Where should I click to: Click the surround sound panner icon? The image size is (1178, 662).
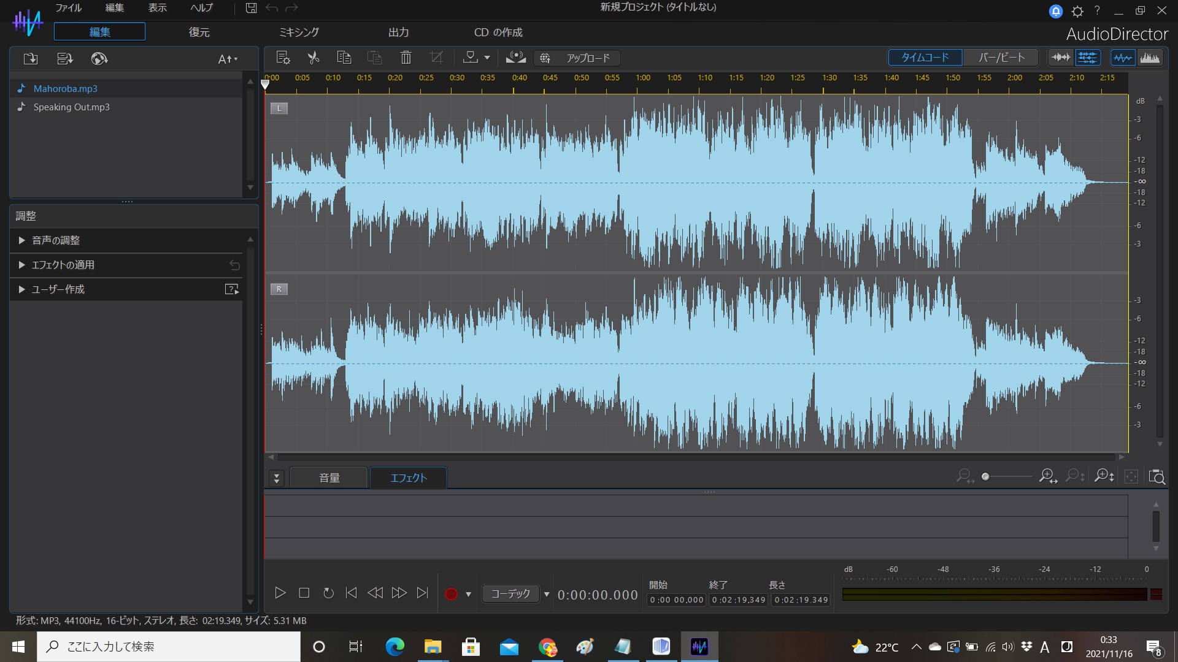[x=515, y=58]
